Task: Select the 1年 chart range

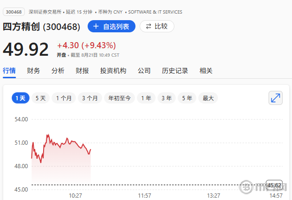Action: tap(146, 98)
